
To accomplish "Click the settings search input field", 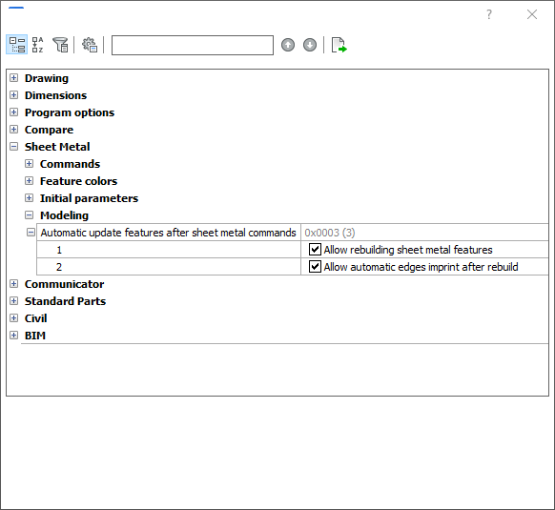I will click(x=193, y=45).
